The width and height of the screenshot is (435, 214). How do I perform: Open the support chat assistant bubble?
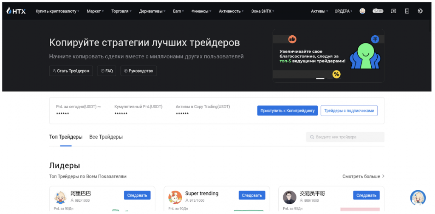[418, 197]
